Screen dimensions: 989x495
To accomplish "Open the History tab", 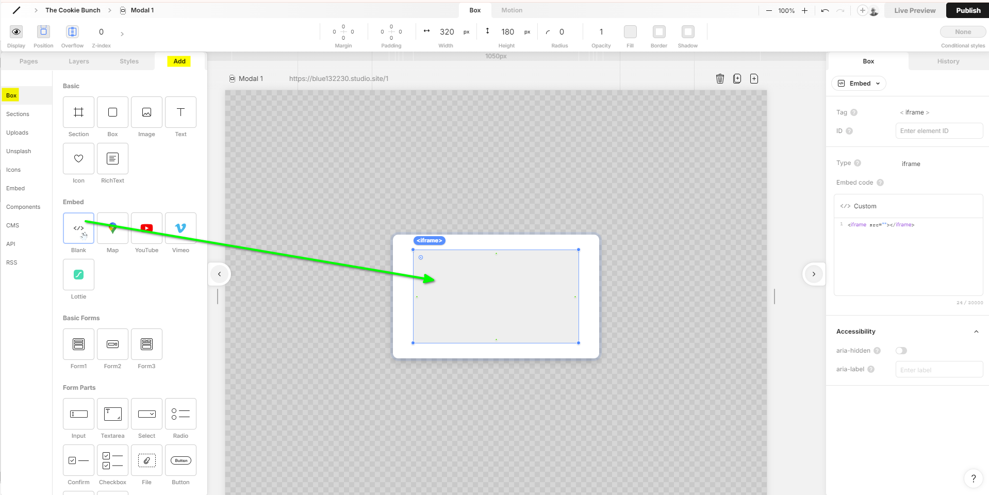I will [948, 61].
